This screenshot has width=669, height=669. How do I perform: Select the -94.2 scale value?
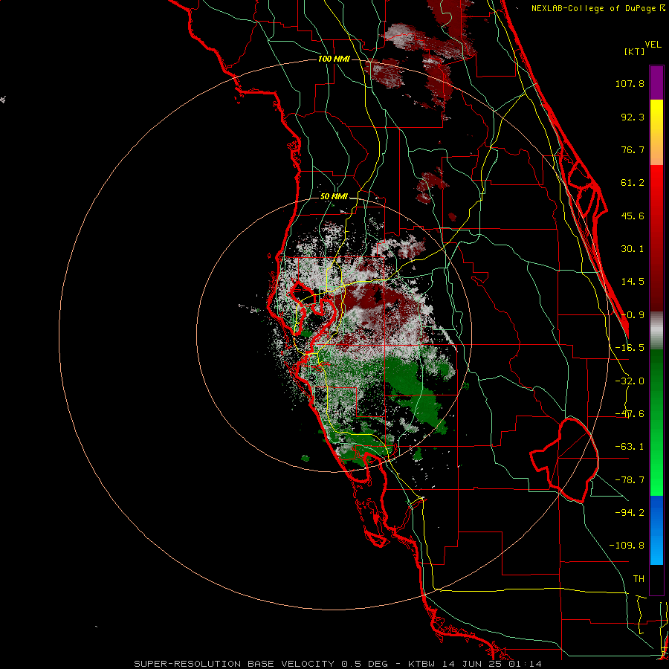[630, 513]
